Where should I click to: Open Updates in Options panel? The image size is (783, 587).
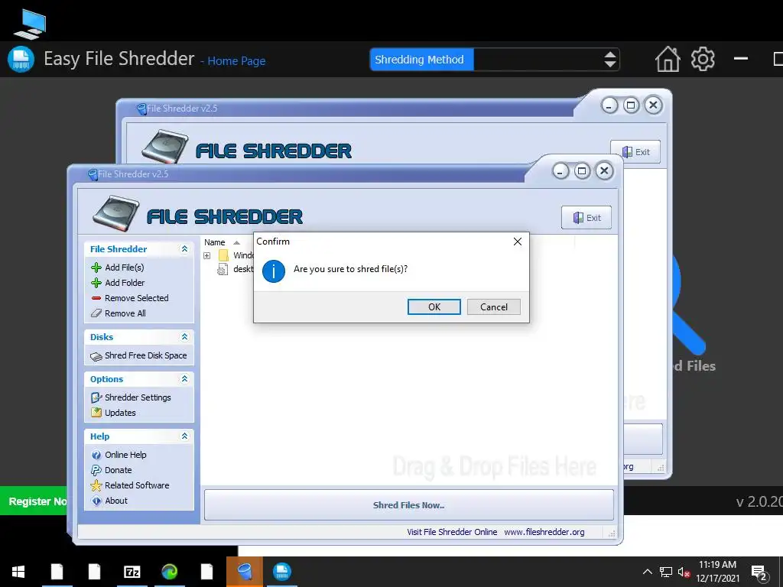pos(113,413)
